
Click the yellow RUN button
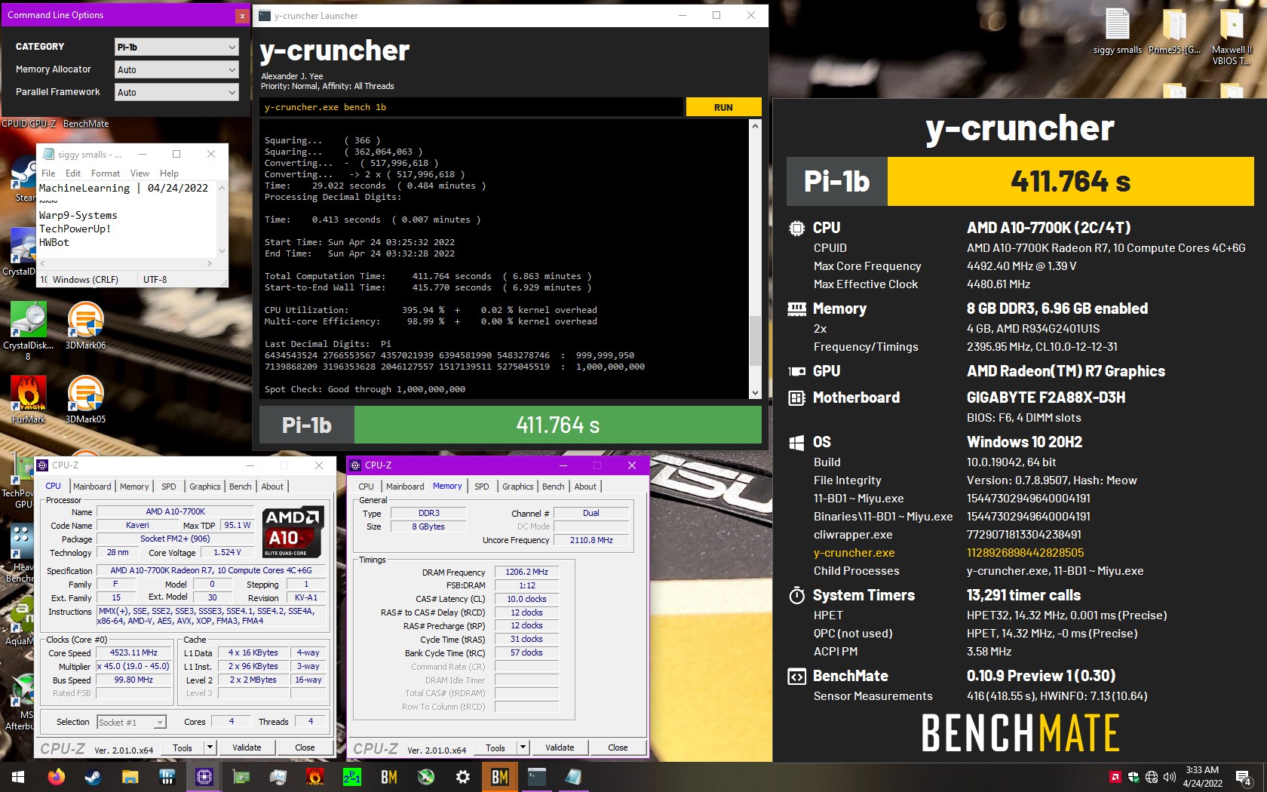click(723, 107)
